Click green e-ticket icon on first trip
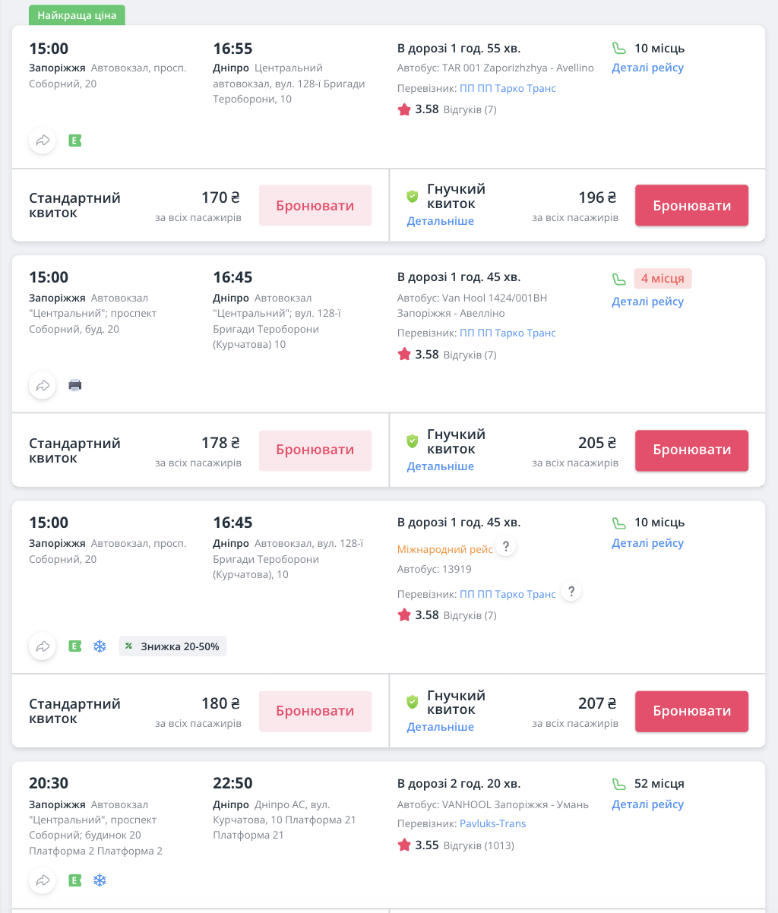The image size is (778, 913). [74, 141]
